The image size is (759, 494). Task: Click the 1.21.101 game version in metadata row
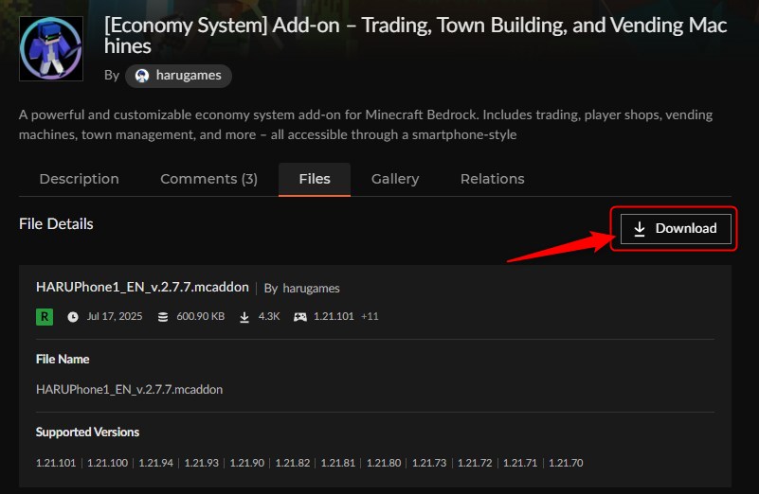click(334, 316)
